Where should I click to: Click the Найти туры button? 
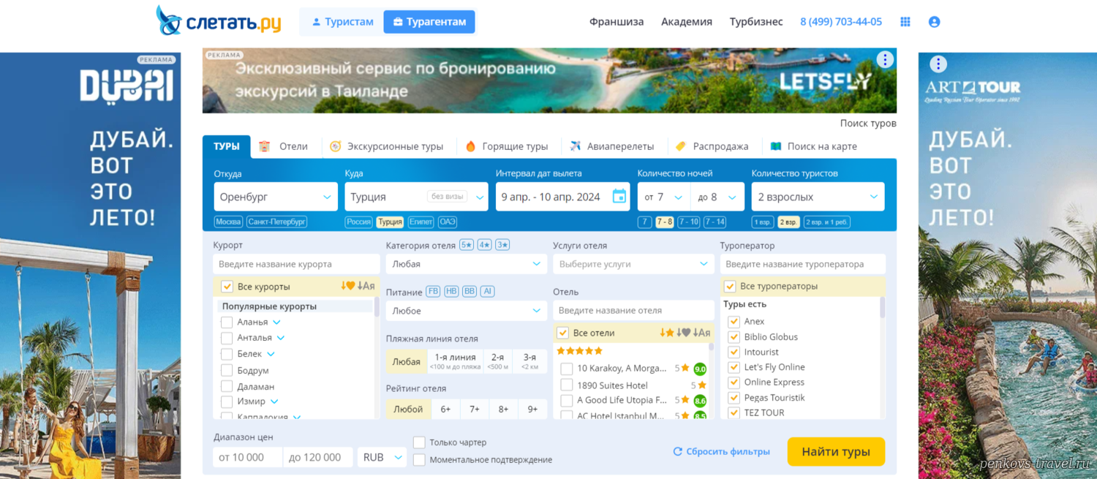(836, 452)
